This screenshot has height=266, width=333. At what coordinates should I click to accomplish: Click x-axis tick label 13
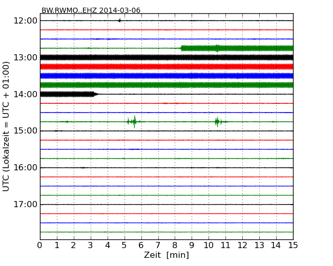point(259,246)
